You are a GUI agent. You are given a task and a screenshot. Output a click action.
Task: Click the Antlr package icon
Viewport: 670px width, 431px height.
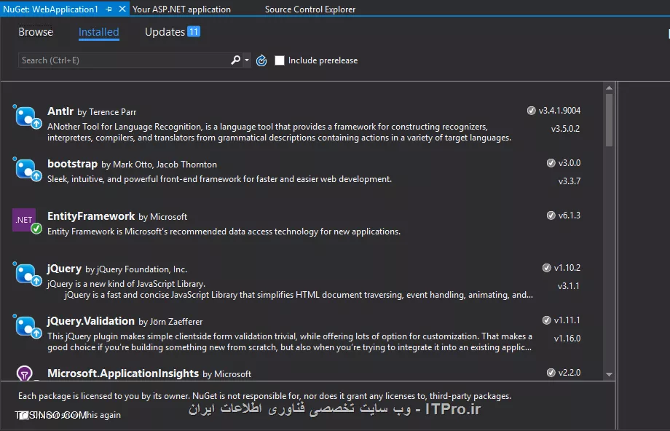28,116
